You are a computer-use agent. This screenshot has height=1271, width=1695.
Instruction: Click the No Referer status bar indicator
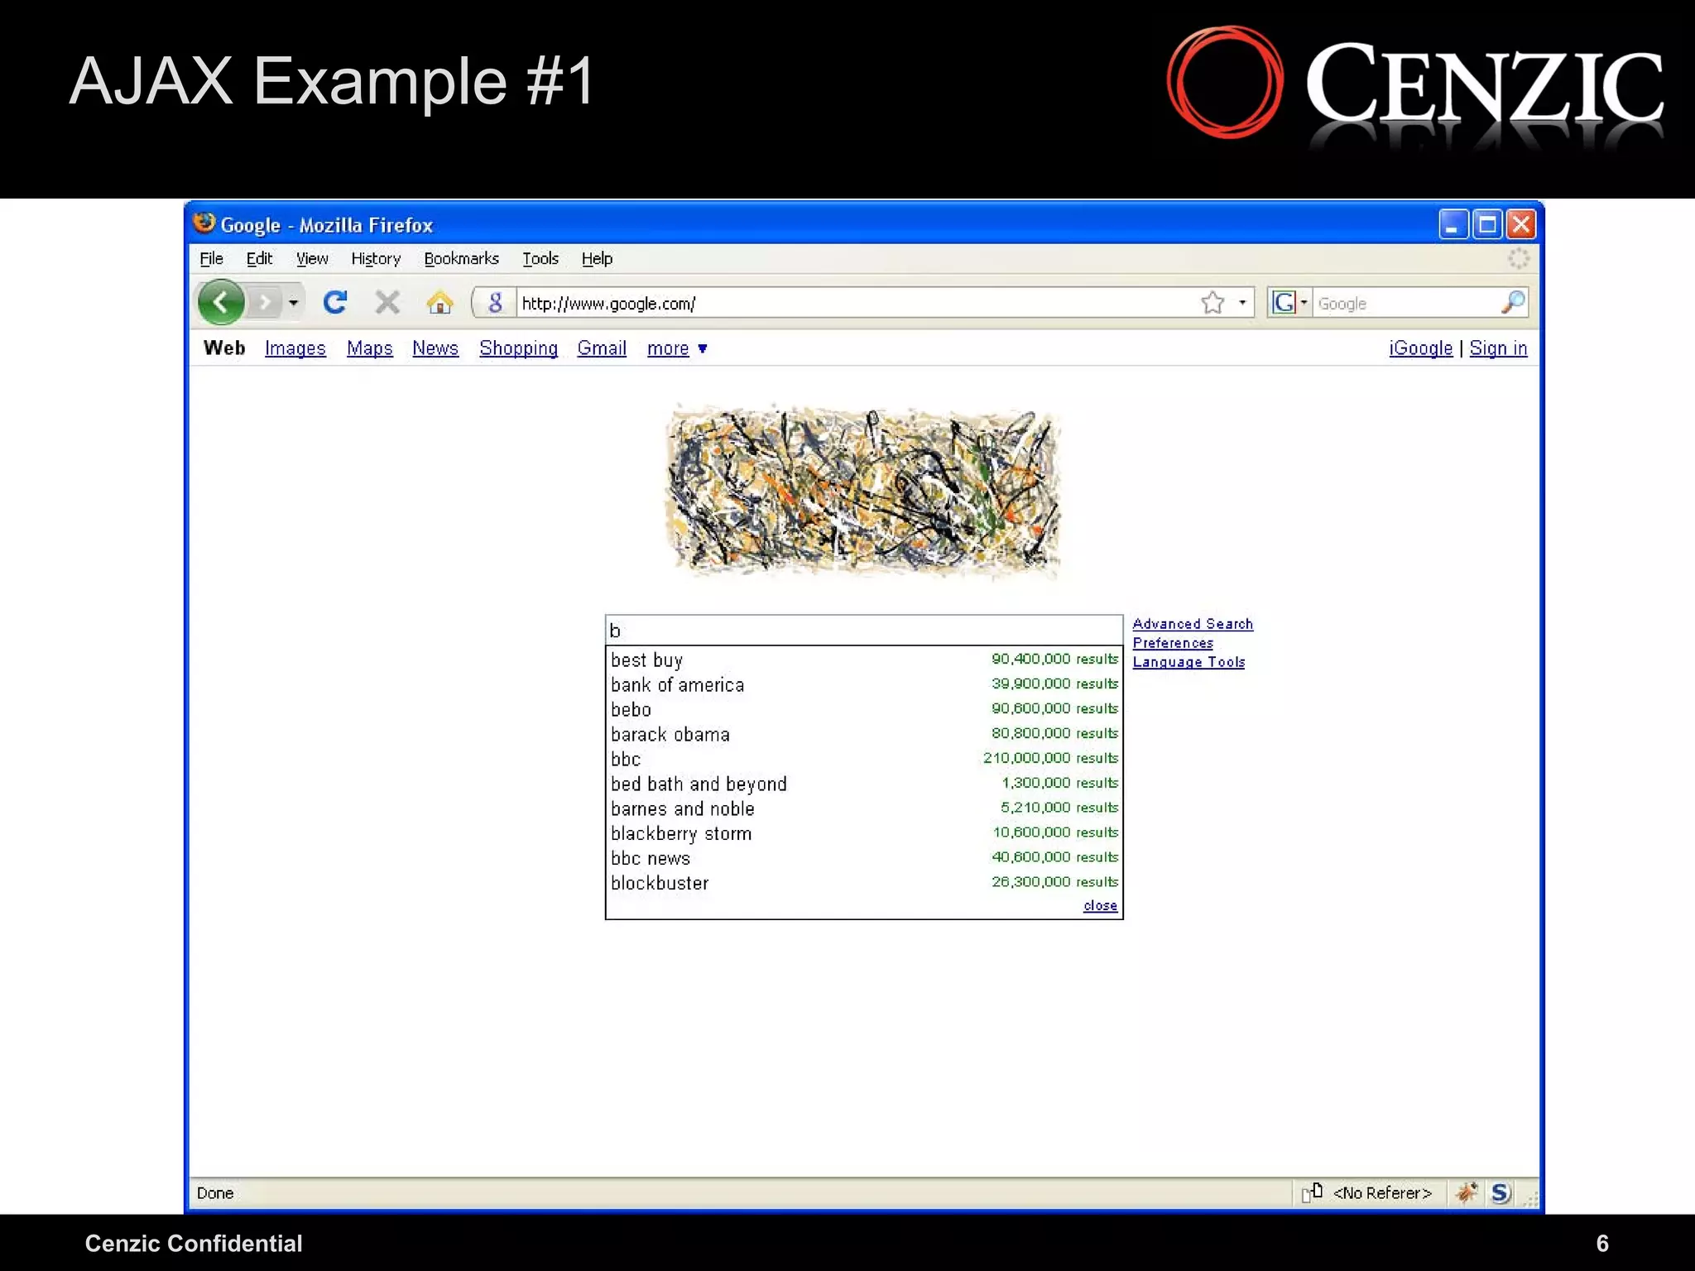(x=1367, y=1192)
